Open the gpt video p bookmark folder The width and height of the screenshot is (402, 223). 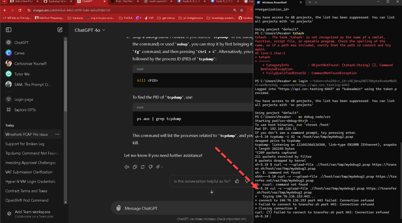[166, 18]
